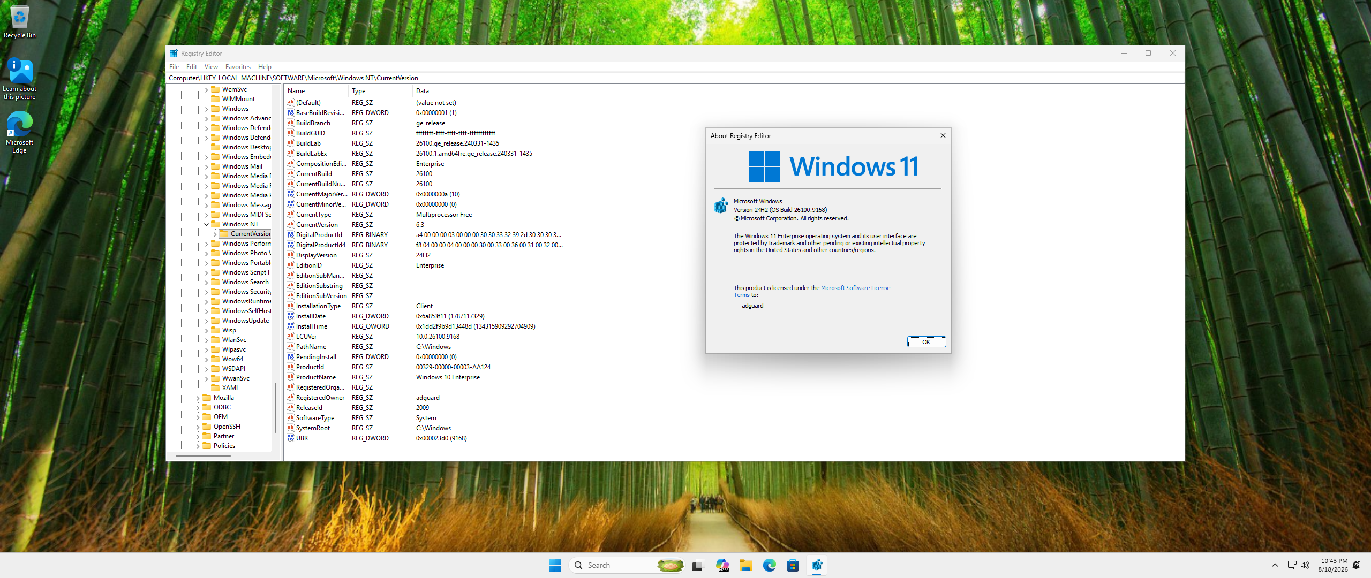The width and height of the screenshot is (1371, 578).
Task: Open the network status tray icon
Action: pyautogui.click(x=1292, y=565)
